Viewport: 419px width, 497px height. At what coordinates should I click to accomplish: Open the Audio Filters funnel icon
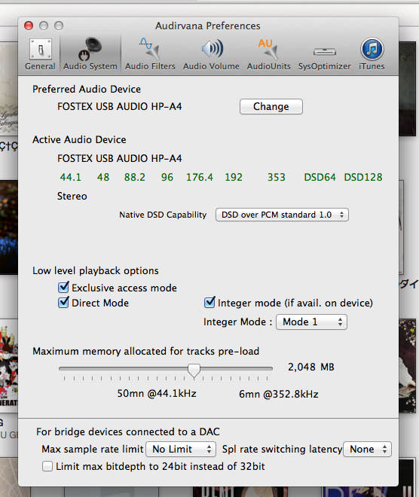150,48
